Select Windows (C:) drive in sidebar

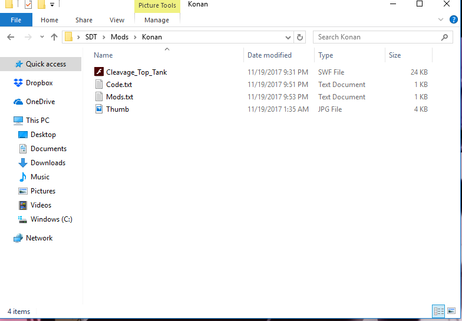coord(51,219)
